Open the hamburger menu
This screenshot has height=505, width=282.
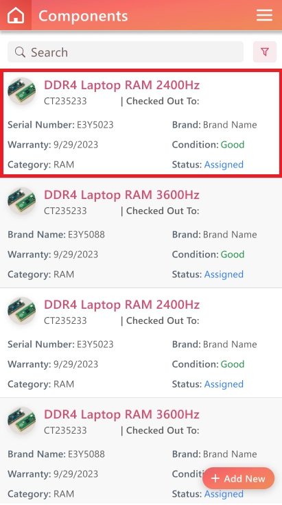(x=264, y=15)
